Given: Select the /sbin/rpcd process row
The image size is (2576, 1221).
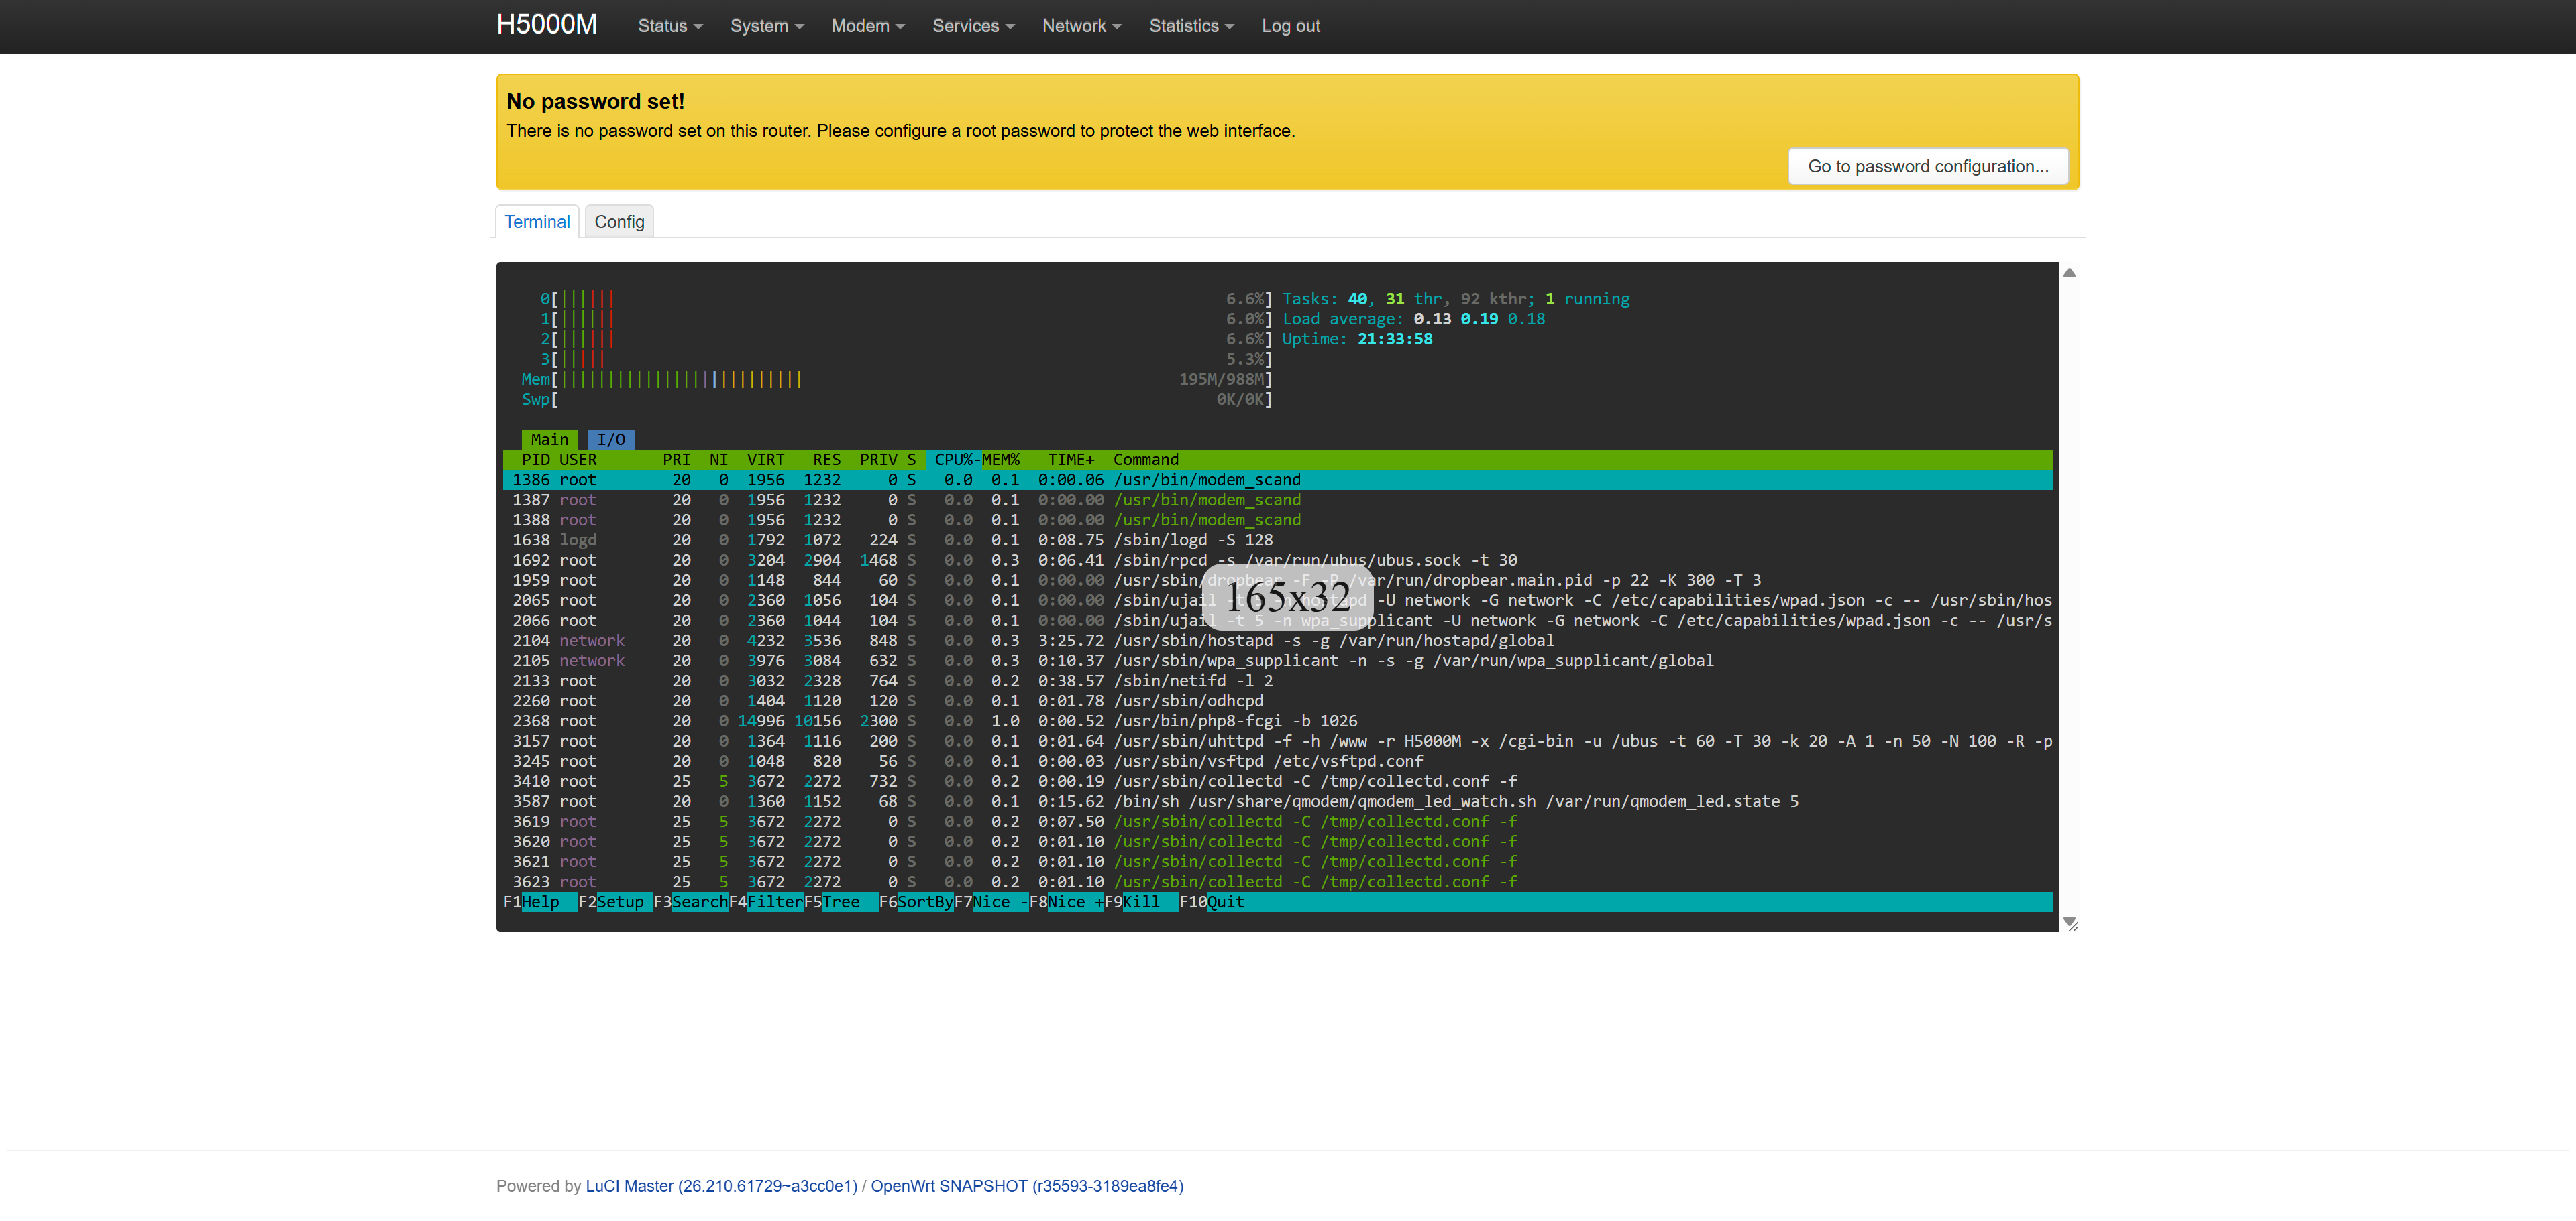Looking at the screenshot, I should tap(1277, 560).
